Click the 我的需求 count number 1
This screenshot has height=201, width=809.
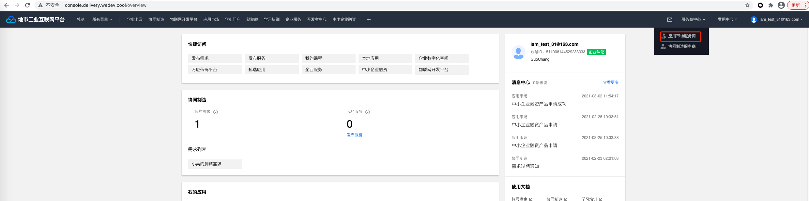click(x=197, y=124)
